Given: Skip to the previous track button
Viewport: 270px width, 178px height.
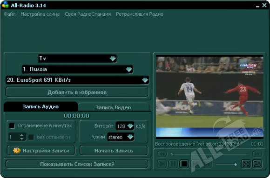Looking at the screenshot, I should (196, 164).
